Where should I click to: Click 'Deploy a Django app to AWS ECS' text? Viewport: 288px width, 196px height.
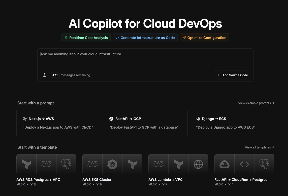(226, 127)
